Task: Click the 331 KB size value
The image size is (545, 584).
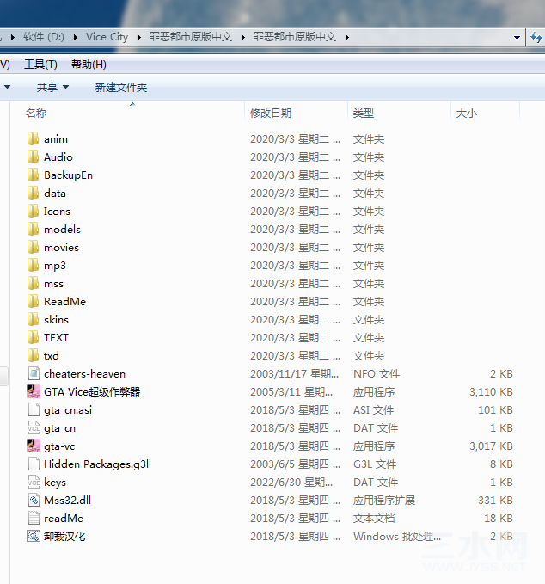Action: 495,501
